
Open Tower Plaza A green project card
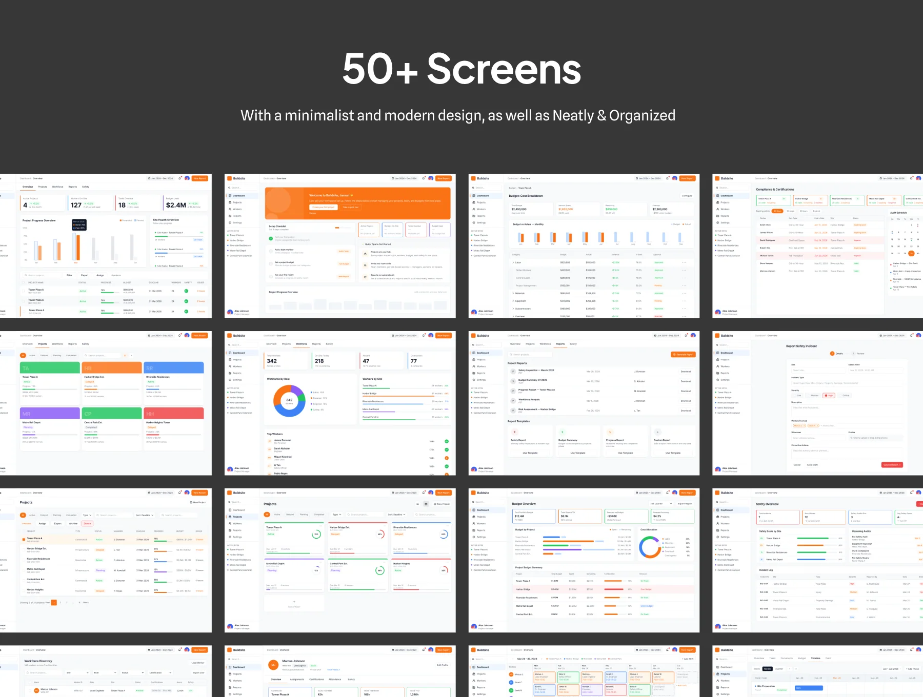click(x=50, y=384)
